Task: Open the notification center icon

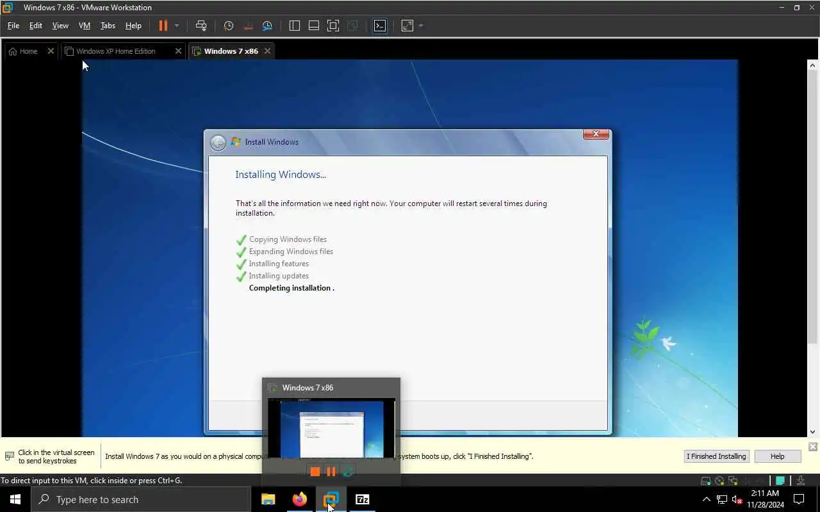Action: click(x=799, y=499)
